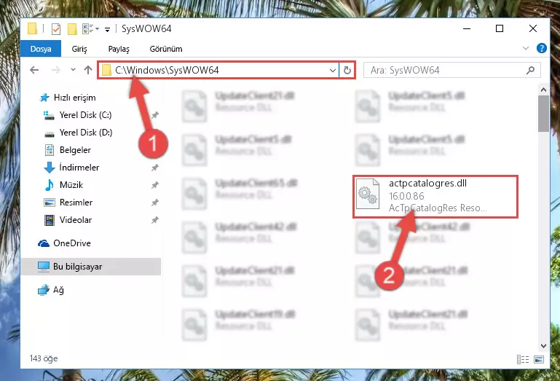Click pin icon next to Müzik
560x381 pixels.
154,185
